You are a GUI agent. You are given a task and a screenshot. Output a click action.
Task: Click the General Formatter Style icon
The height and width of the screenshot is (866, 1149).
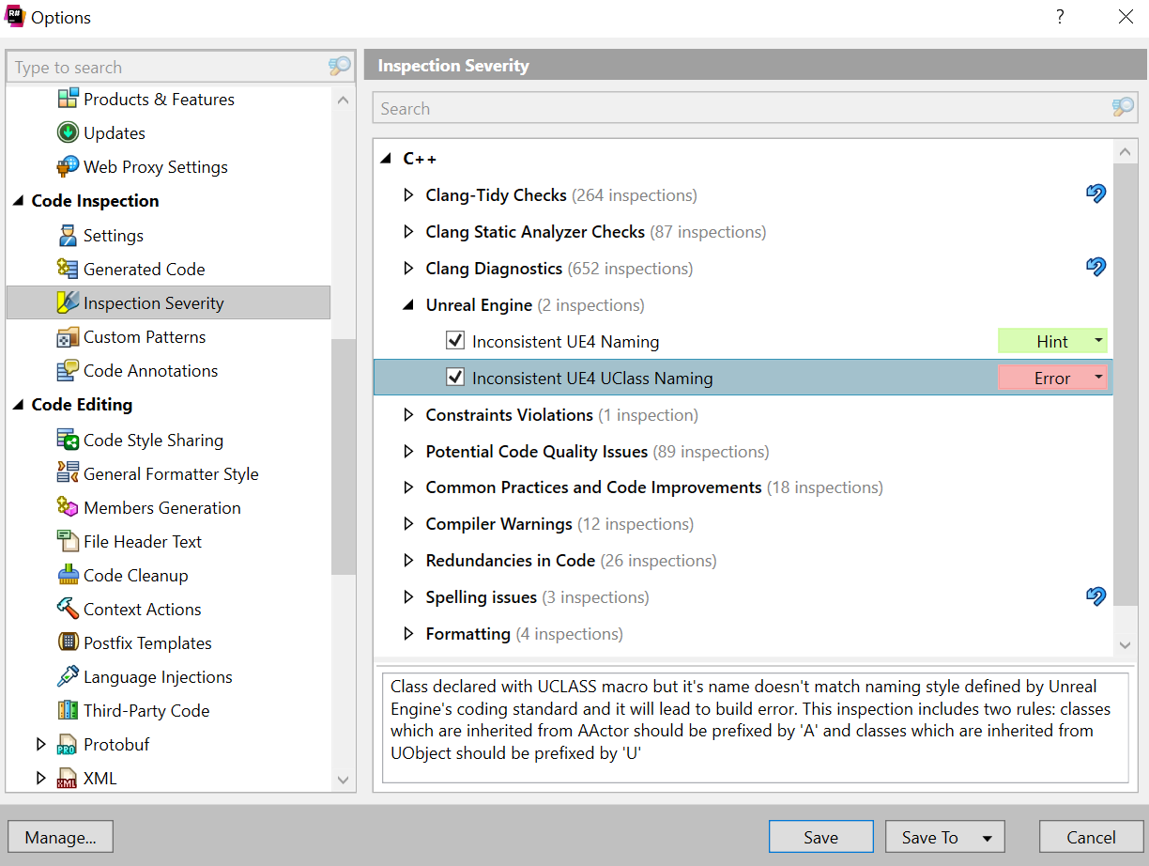click(68, 473)
